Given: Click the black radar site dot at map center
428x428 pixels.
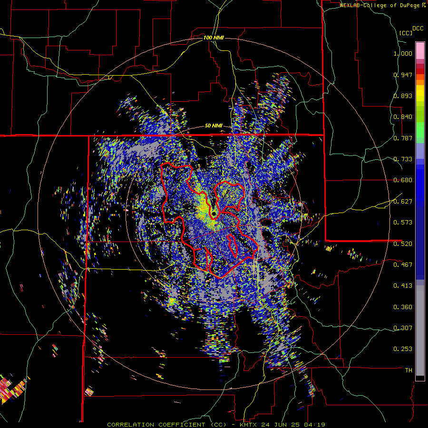Looking at the screenshot, I should pos(214,214).
